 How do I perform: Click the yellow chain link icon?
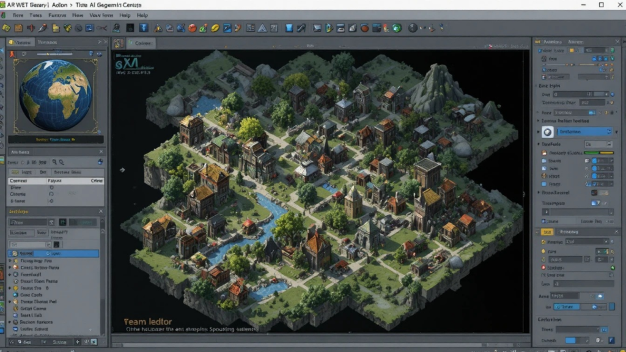coord(215,28)
